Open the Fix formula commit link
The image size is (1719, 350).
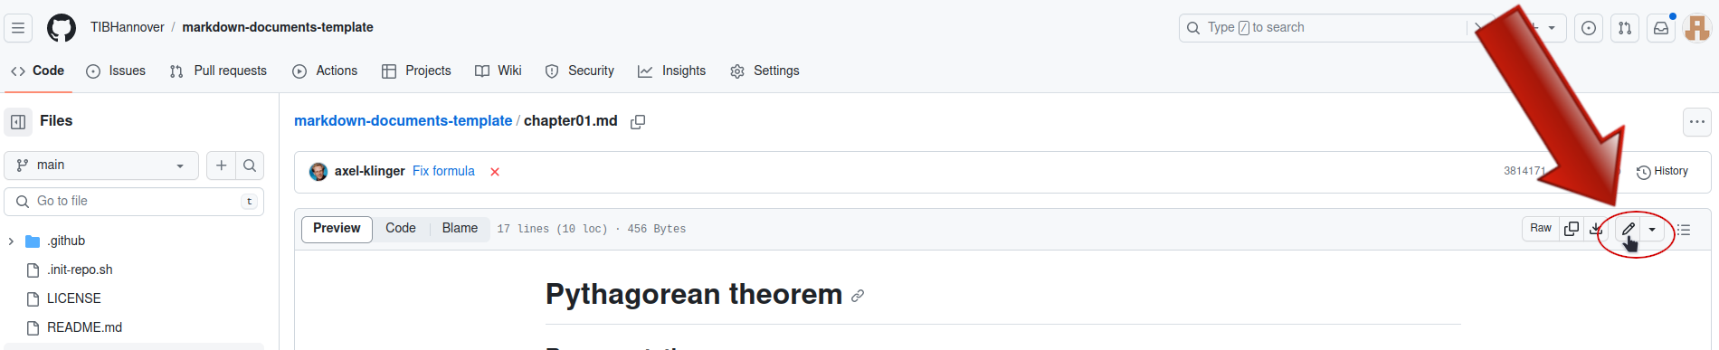click(443, 171)
